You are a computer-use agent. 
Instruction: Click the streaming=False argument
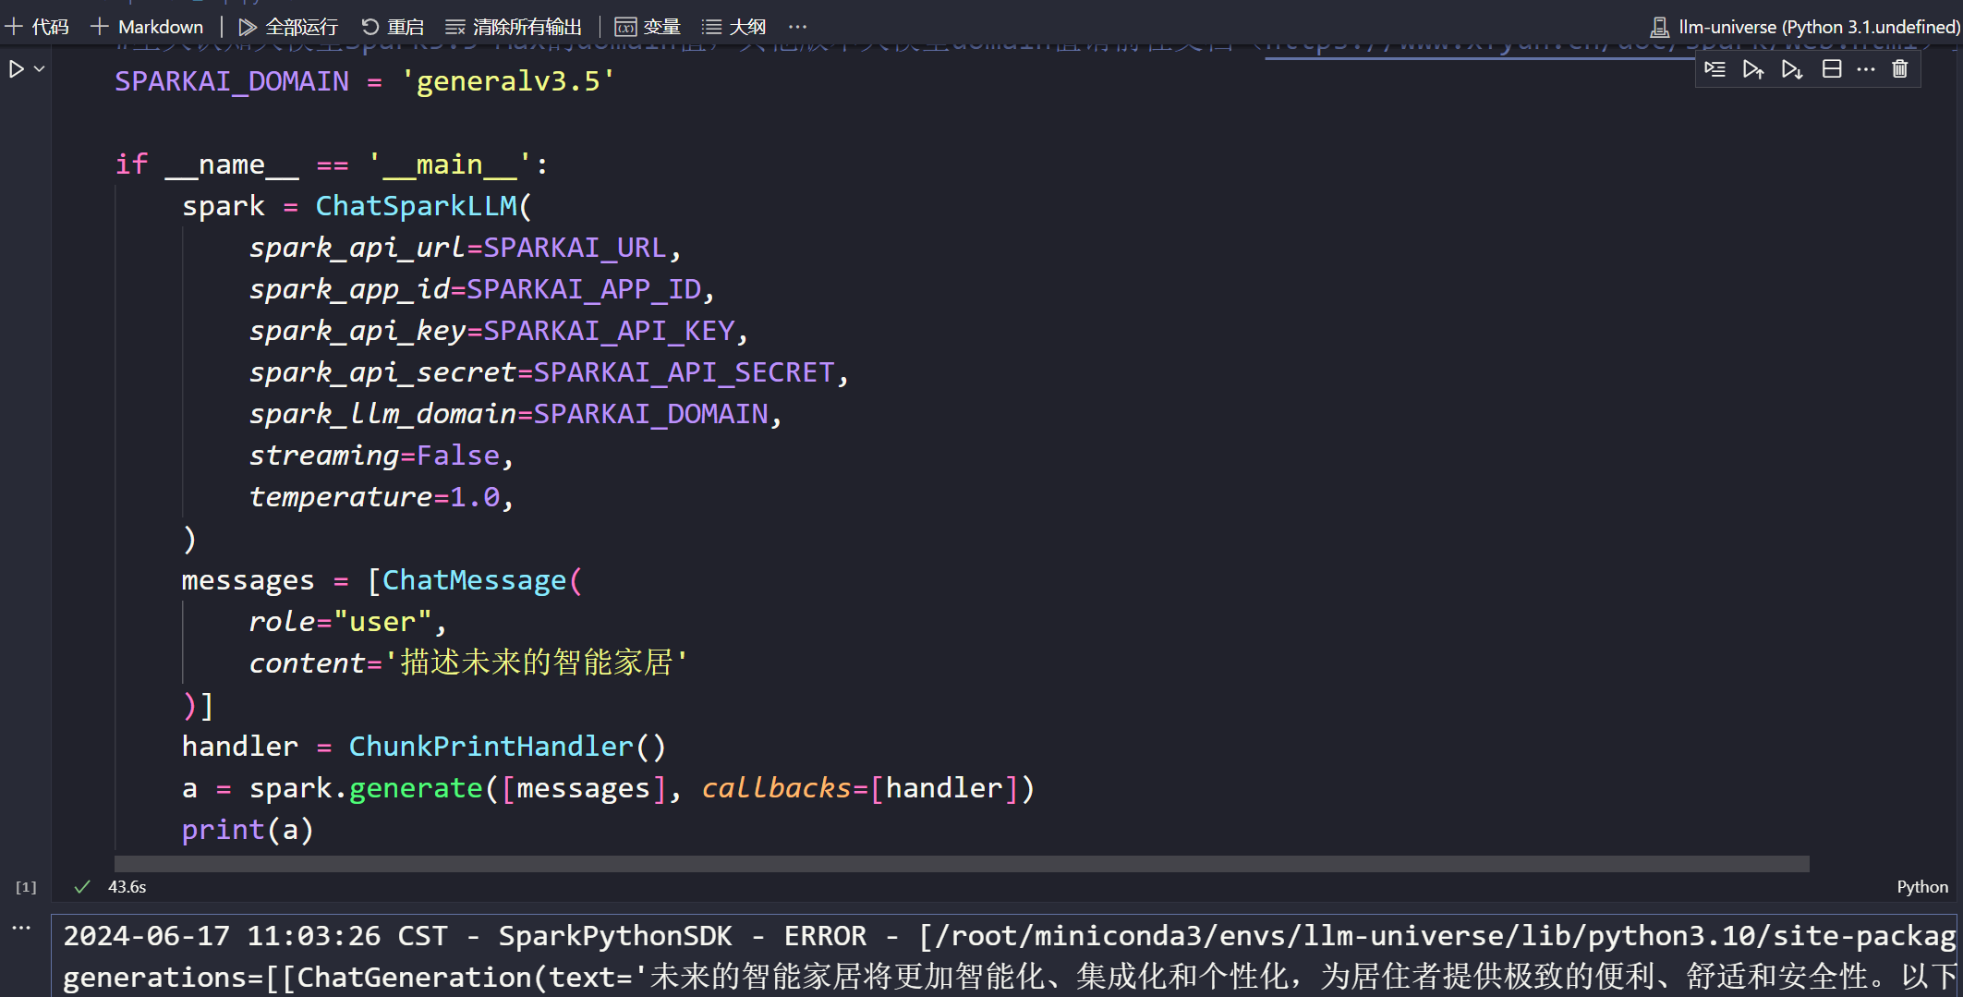pyautogui.click(x=374, y=456)
